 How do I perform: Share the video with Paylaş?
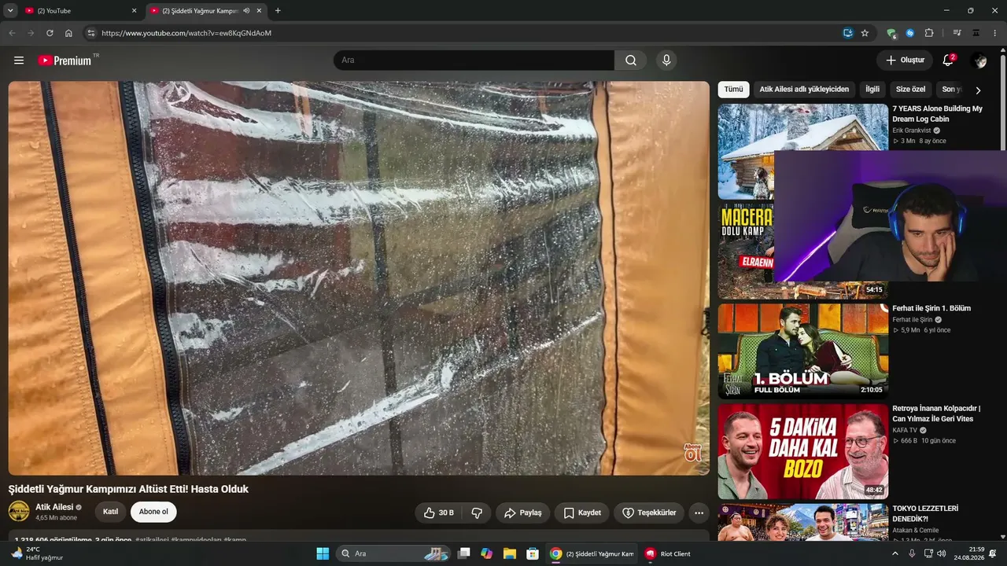[x=522, y=513]
